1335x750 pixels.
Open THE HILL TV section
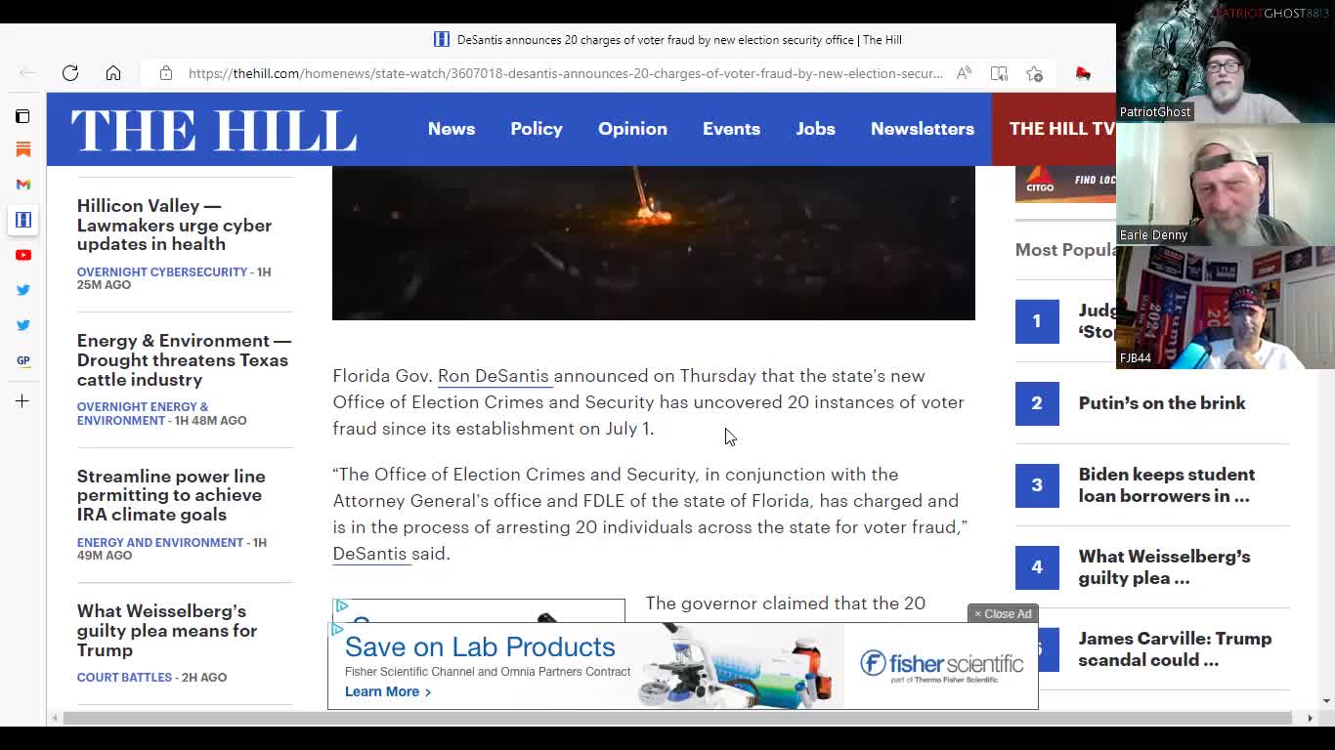(x=1054, y=129)
